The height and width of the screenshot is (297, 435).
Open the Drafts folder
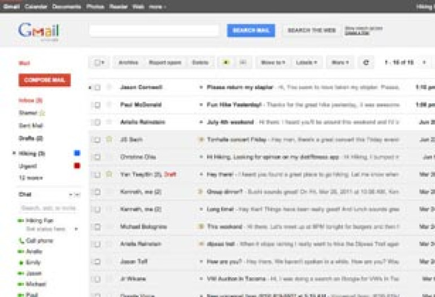pyautogui.click(x=31, y=139)
